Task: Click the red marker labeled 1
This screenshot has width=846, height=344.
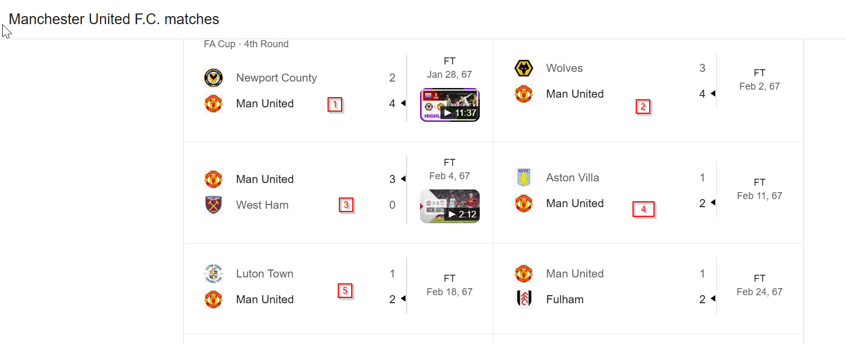Action: (x=335, y=104)
